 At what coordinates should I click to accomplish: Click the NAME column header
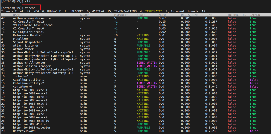(x=16, y=15)
